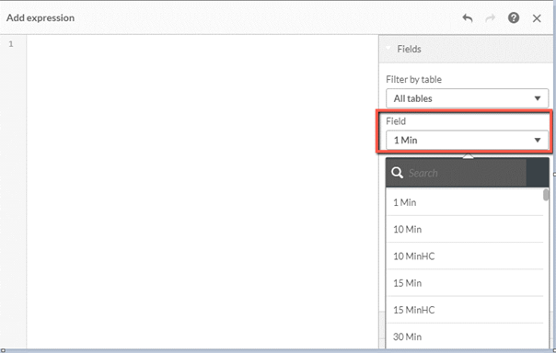Click the redo arrow icon
This screenshot has width=556, height=353.
pyautogui.click(x=491, y=18)
